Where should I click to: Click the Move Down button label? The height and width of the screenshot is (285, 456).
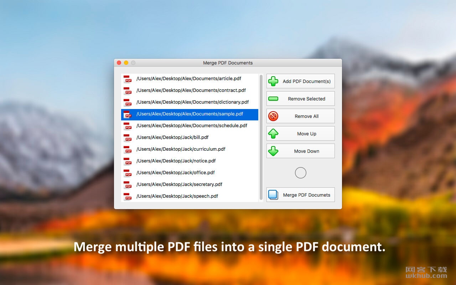click(x=307, y=151)
